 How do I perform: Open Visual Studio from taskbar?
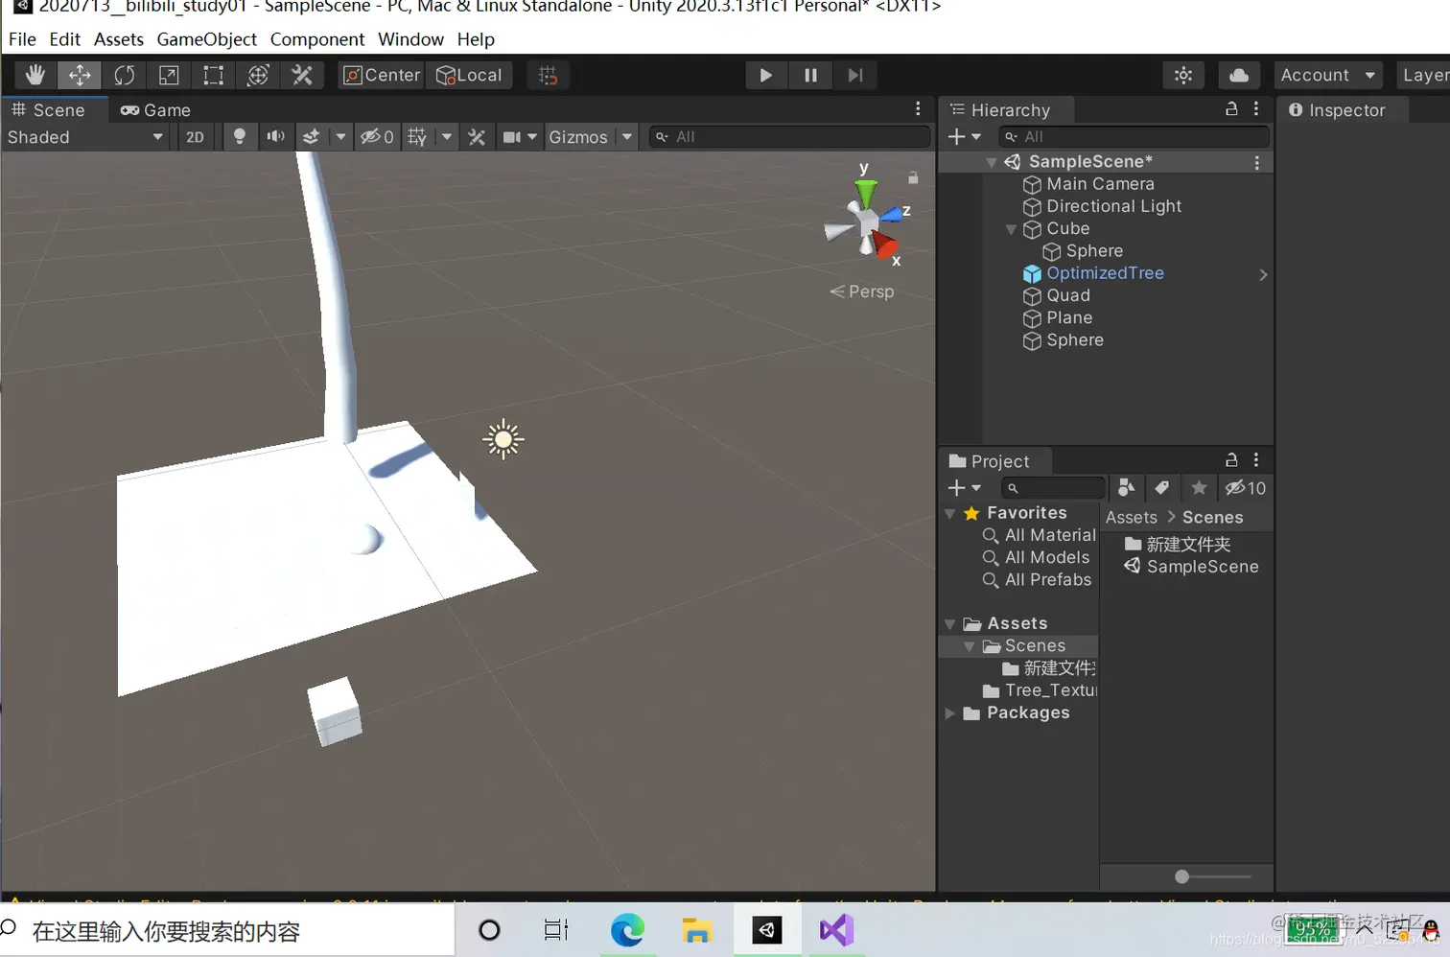(836, 930)
